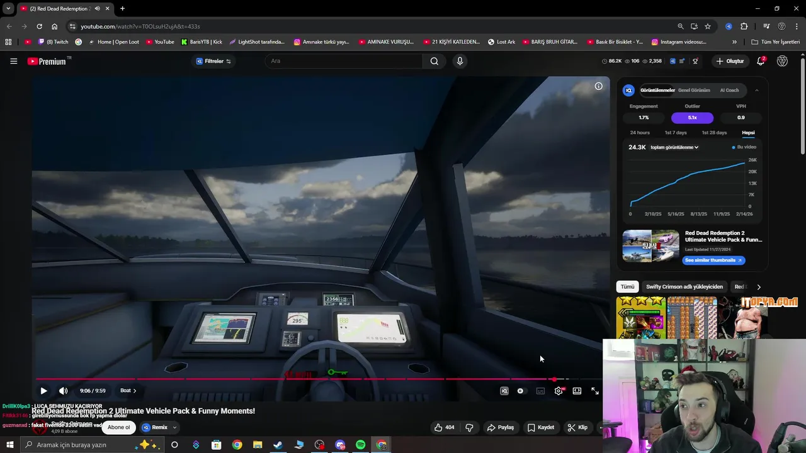The image size is (806, 453).
Task: Reload the page in Chrome
Action: tap(39, 26)
